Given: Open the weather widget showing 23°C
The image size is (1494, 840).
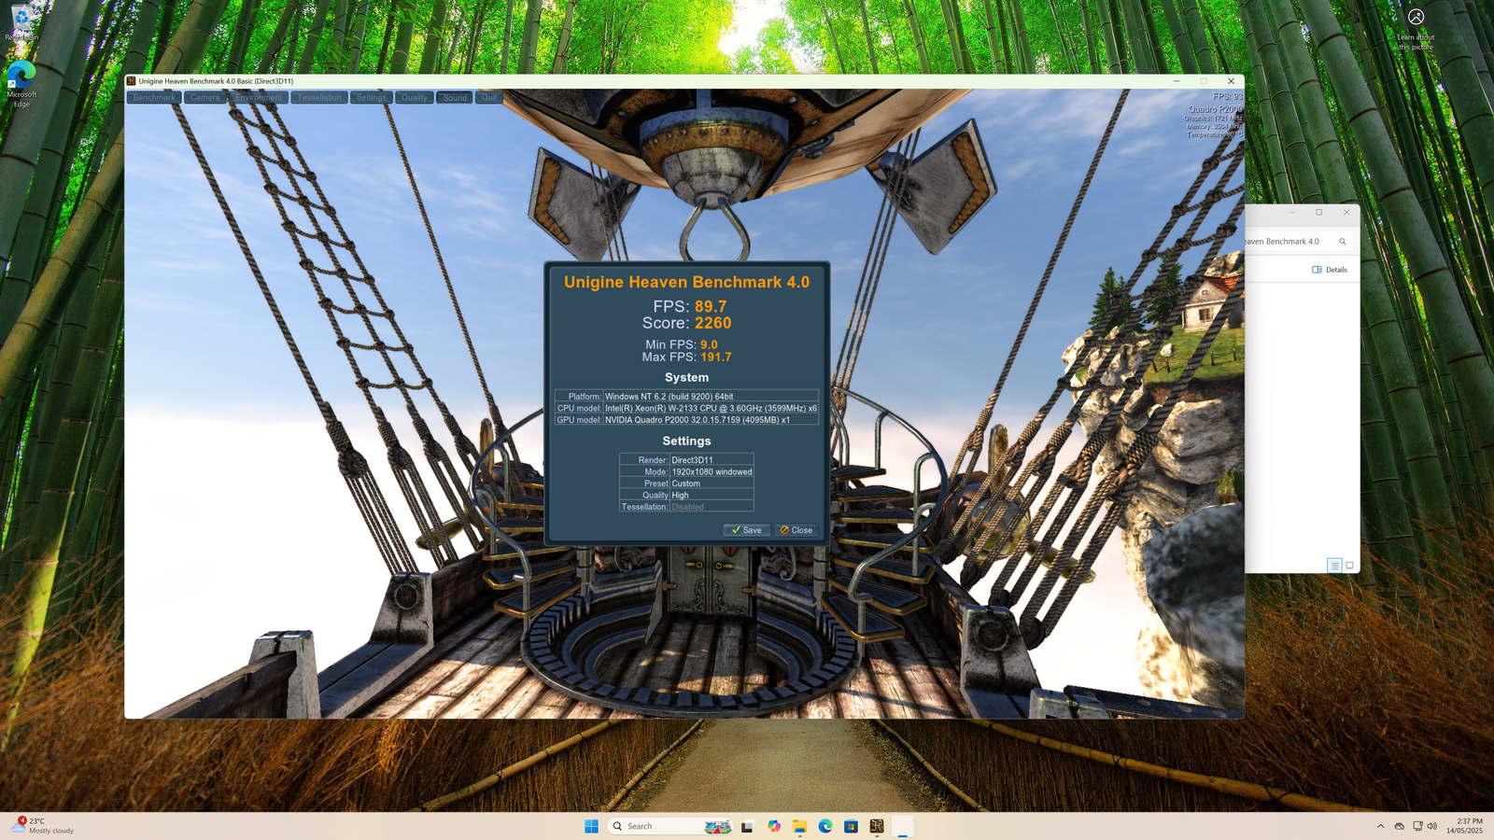Looking at the screenshot, I should tap(43, 826).
